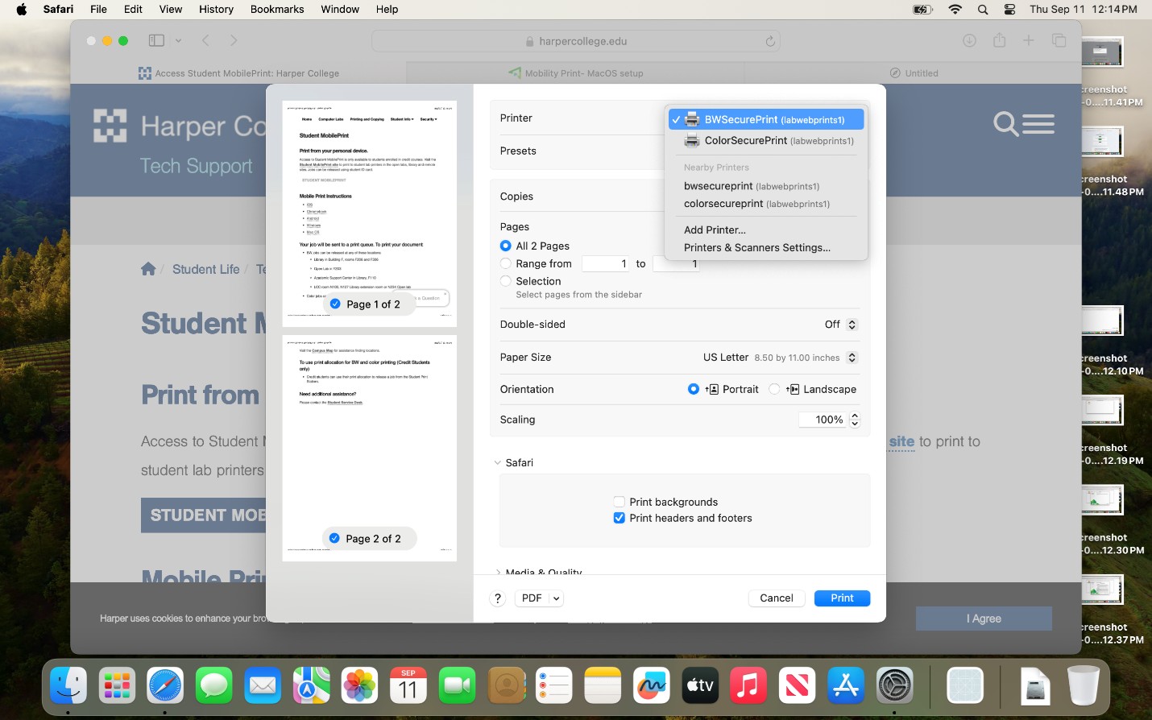Image resolution: width=1152 pixels, height=720 pixels.
Task: Select the Landscape orientation radio button
Action: [x=774, y=389]
